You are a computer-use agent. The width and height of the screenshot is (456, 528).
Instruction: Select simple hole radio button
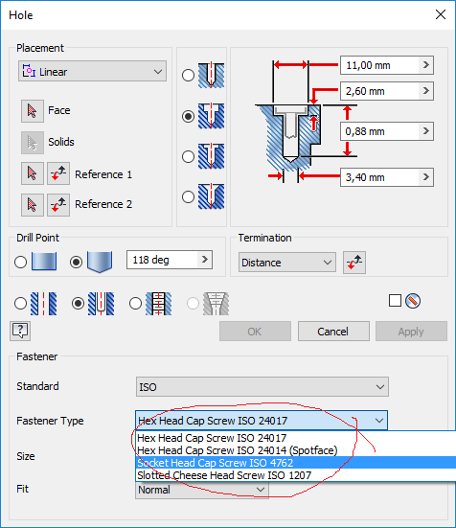click(20, 304)
